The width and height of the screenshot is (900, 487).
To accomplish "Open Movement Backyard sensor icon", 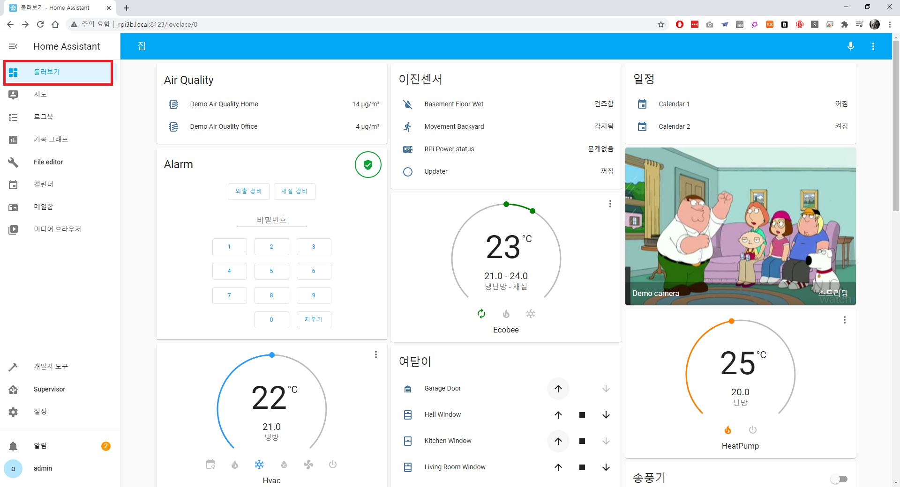I will click(408, 126).
